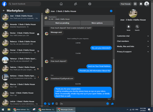Open the $1,100 3 Beds listing link
Viewport: 153px width, 112px height.
[59, 19]
